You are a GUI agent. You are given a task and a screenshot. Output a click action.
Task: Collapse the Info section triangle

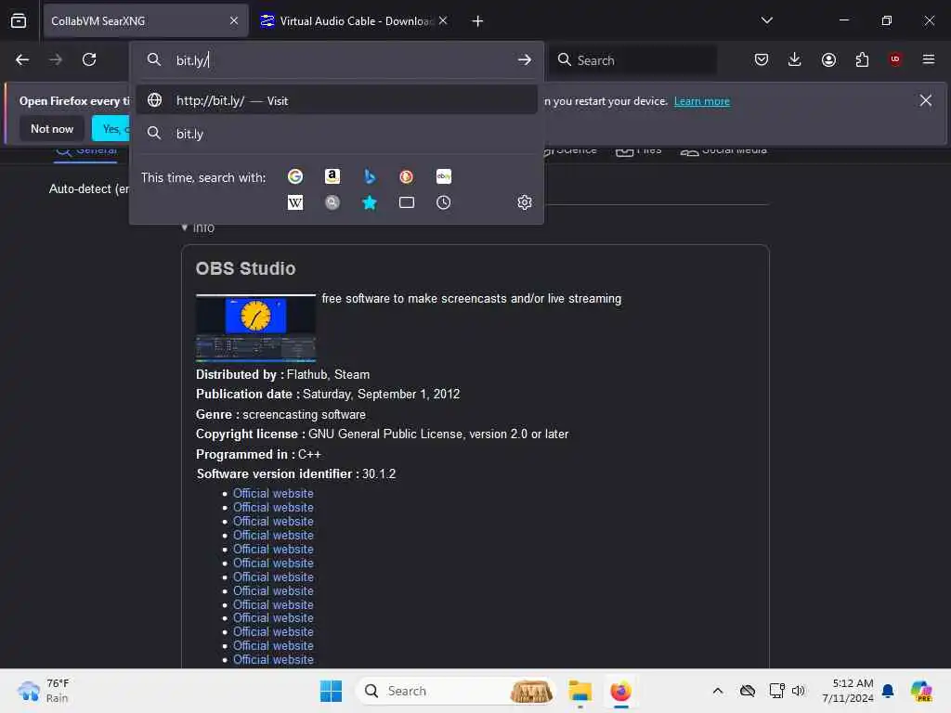(x=185, y=227)
